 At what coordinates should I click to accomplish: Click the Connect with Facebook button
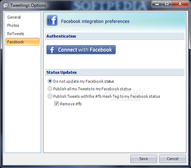coord(81,49)
